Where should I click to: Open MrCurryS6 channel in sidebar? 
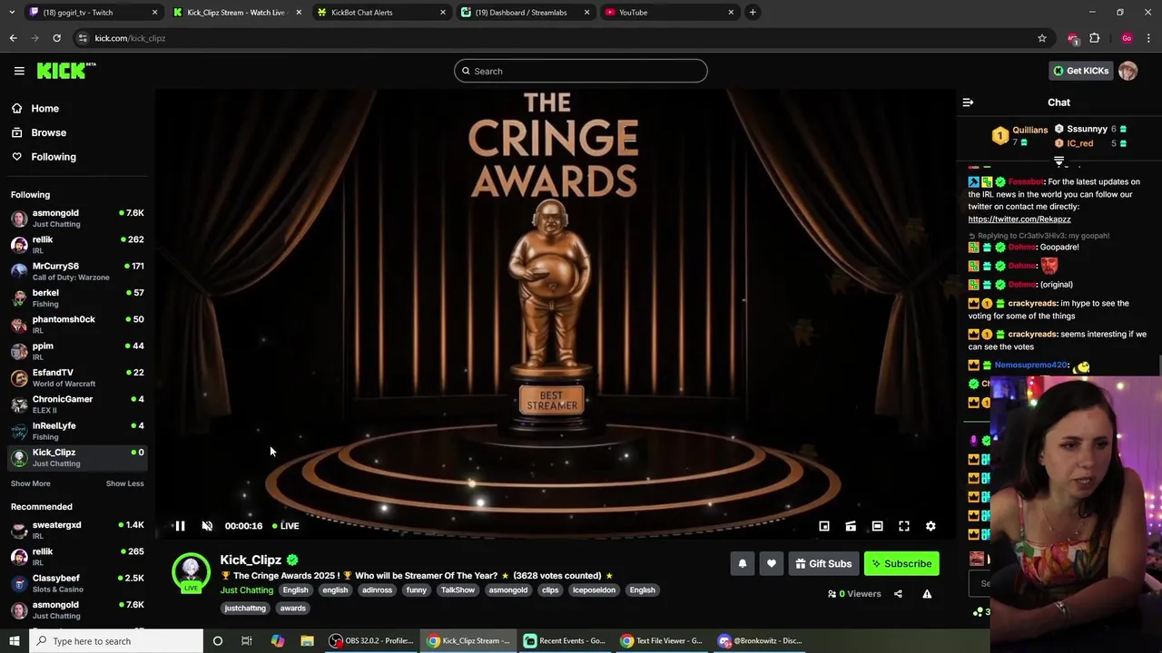point(77,271)
